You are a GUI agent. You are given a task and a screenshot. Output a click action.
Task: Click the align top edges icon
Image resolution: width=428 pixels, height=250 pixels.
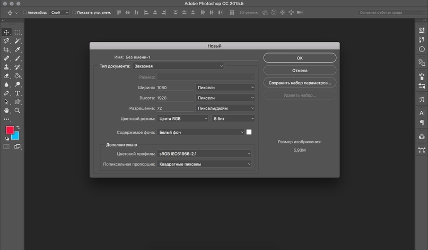pos(119,13)
